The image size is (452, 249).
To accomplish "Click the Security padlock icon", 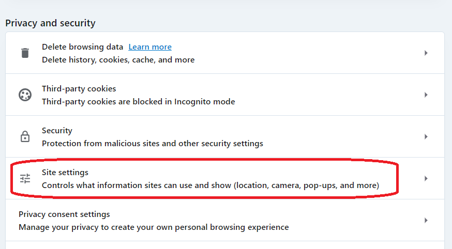I will [x=25, y=137].
